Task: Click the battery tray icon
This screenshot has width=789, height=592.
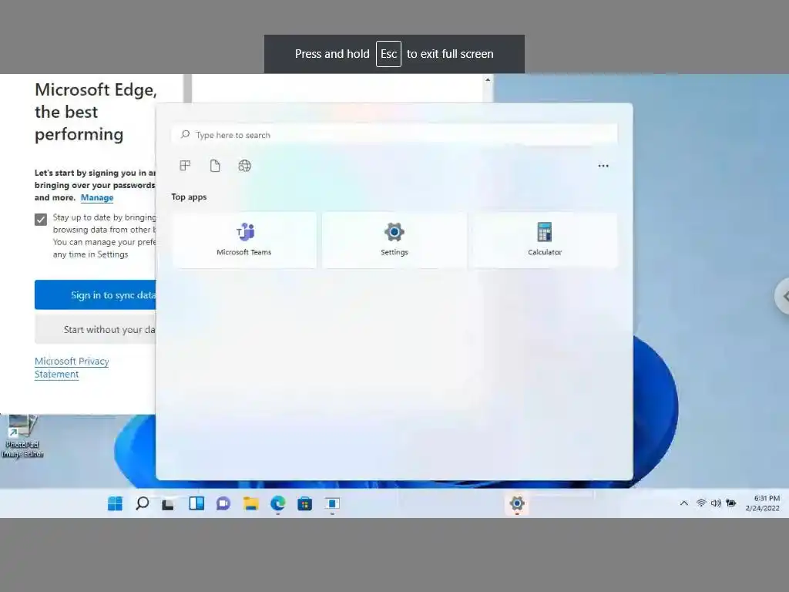Action: (731, 503)
